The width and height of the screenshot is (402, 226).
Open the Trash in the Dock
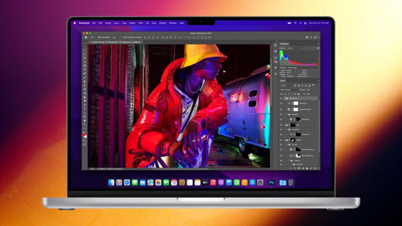291,183
